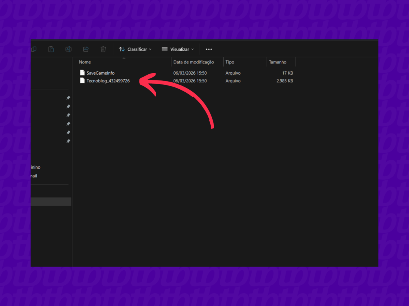The height and width of the screenshot is (306, 409).
Task: Click the topmost pin icon in sidebar
Action: pos(68,98)
